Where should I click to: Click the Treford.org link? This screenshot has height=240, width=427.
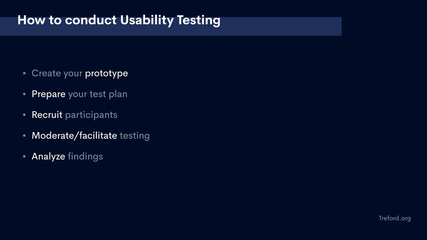pos(394,218)
